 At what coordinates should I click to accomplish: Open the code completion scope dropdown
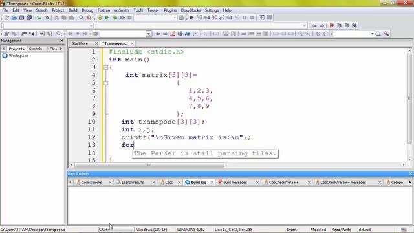[x=91, y=26]
